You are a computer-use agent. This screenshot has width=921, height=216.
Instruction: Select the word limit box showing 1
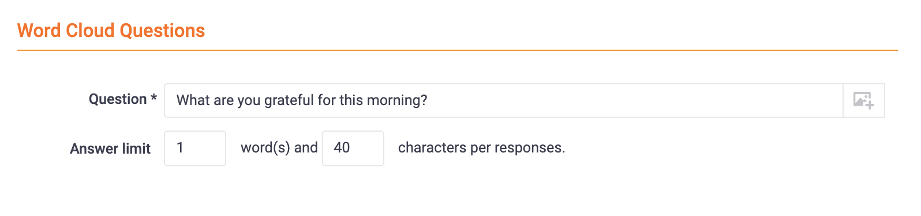click(195, 148)
